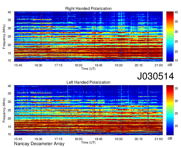Viewport: 181px width, 147px height.
Task: Select the J030514 observation label
Action: pyautogui.click(x=155, y=76)
